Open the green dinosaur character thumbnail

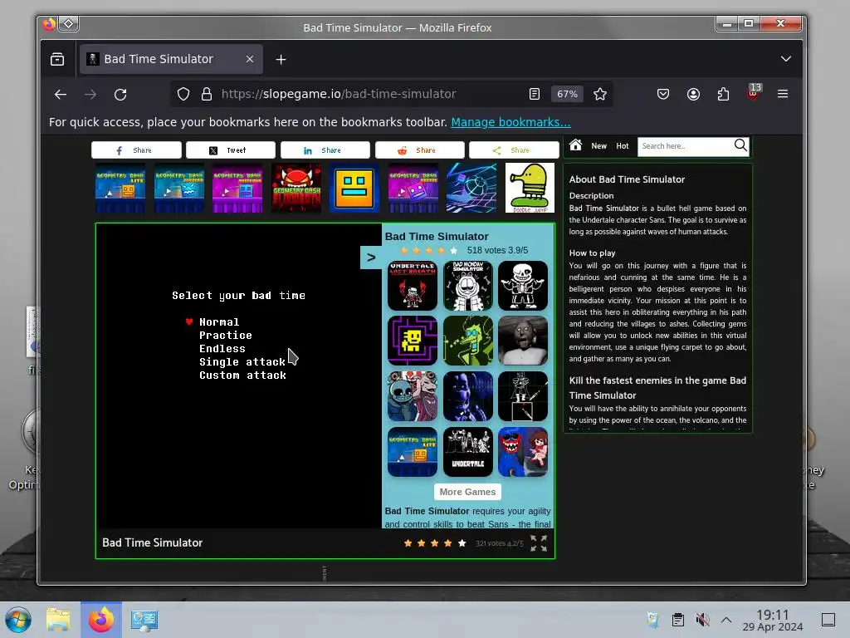(x=468, y=341)
